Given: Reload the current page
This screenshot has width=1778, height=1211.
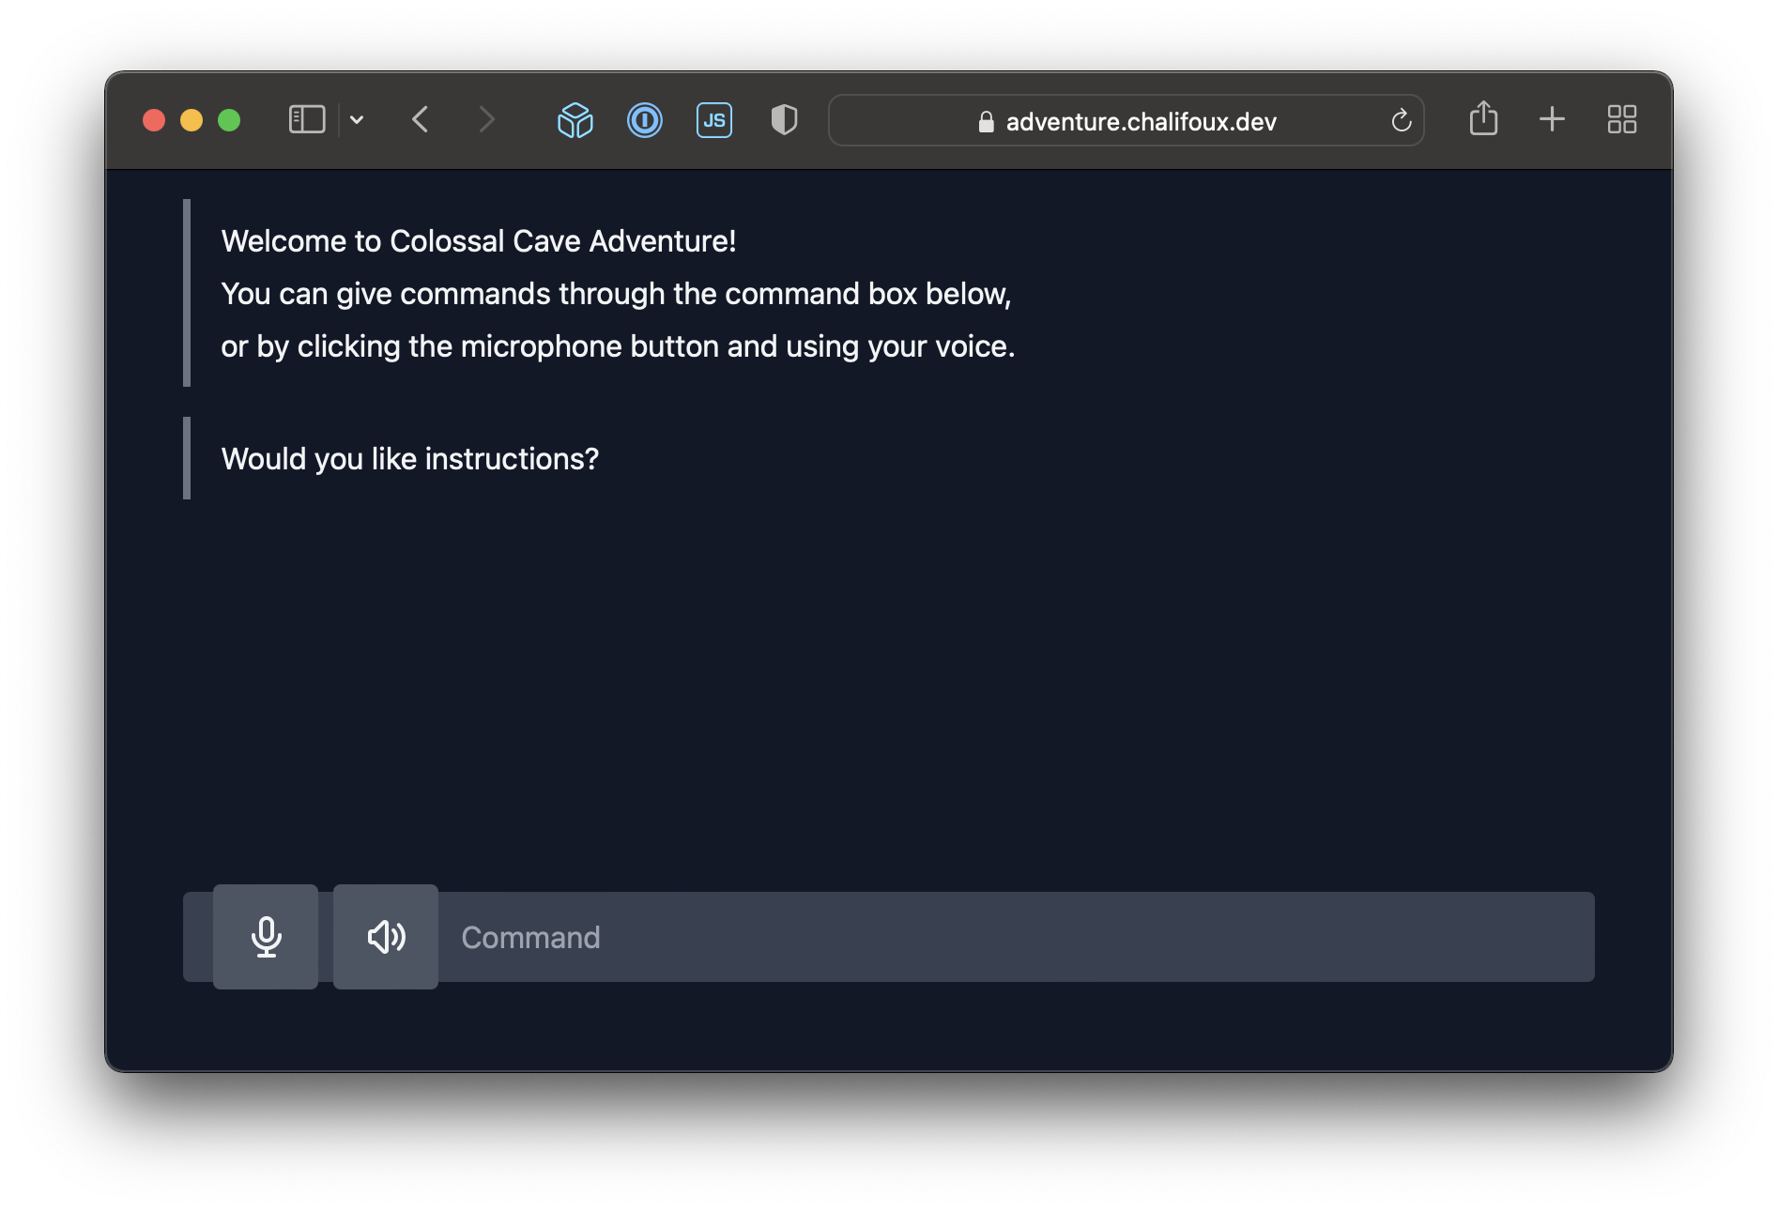Looking at the screenshot, I should [1401, 121].
